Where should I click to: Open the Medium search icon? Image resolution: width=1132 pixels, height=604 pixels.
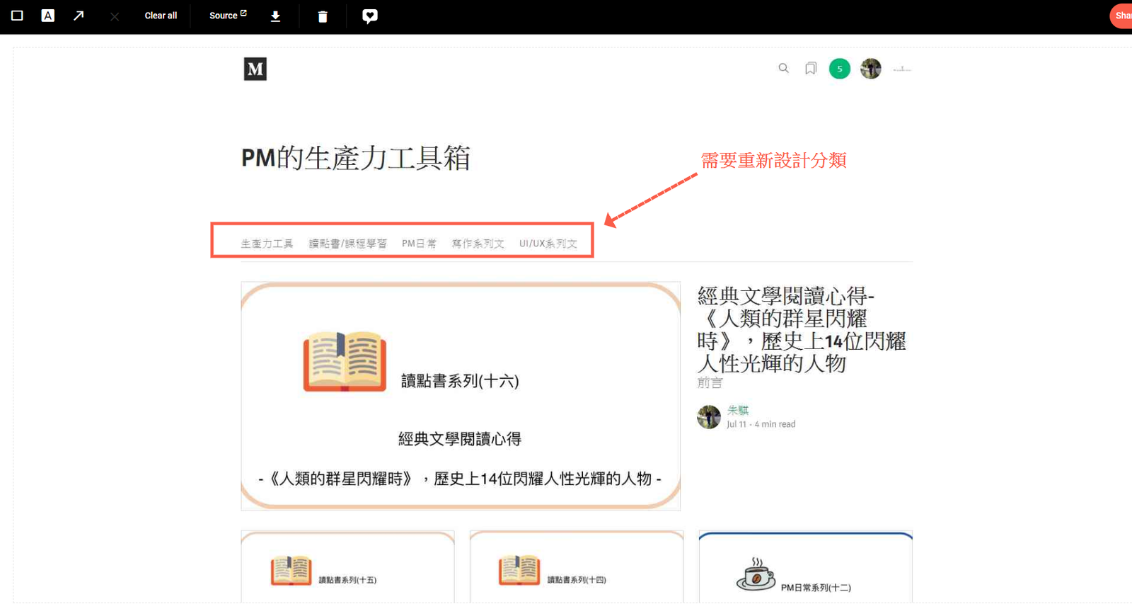[783, 69]
